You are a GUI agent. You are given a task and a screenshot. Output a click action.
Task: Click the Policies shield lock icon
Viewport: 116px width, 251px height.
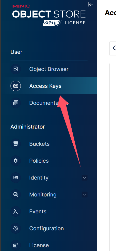(16, 161)
